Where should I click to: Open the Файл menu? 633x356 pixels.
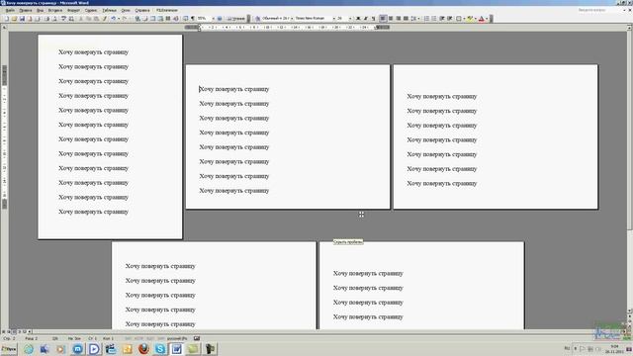click(x=10, y=10)
